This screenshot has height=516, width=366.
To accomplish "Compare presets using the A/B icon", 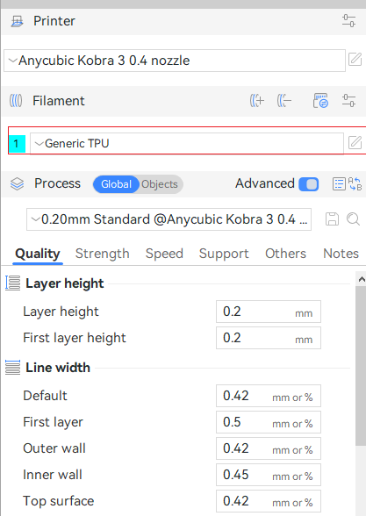I will (355, 184).
